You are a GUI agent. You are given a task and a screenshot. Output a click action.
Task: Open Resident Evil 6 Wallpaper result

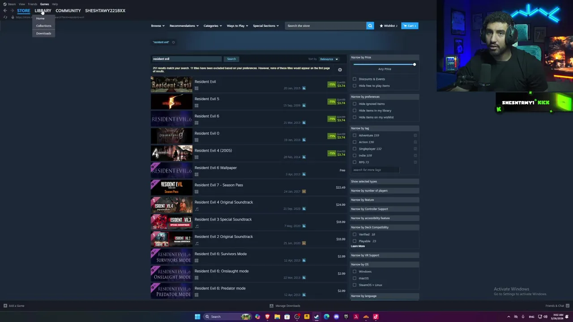pyautogui.click(x=248, y=171)
